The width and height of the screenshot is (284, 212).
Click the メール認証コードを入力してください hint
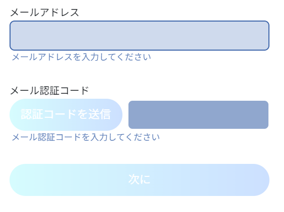(x=86, y=137)
